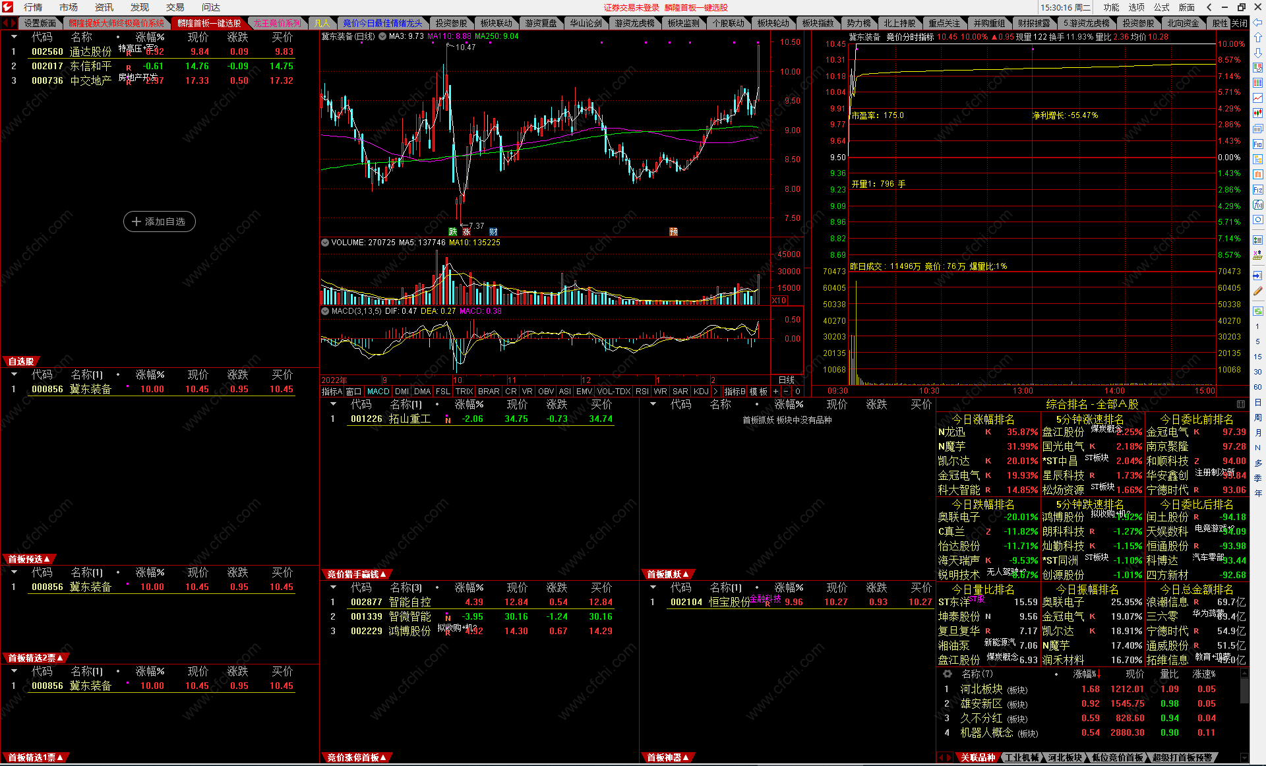Screen dimensions: 1266x766
Task: Click the green refresh icon in sidebar
Action: [x=1257, y=310]
